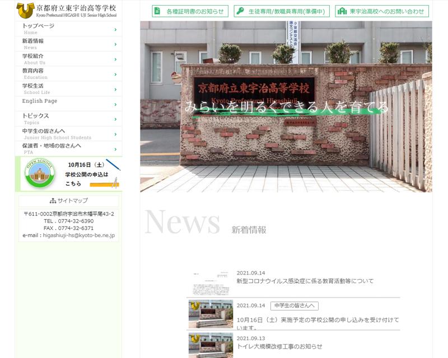
Task: Click the pencil graphic in the open school banner
Action: point(113,165)
